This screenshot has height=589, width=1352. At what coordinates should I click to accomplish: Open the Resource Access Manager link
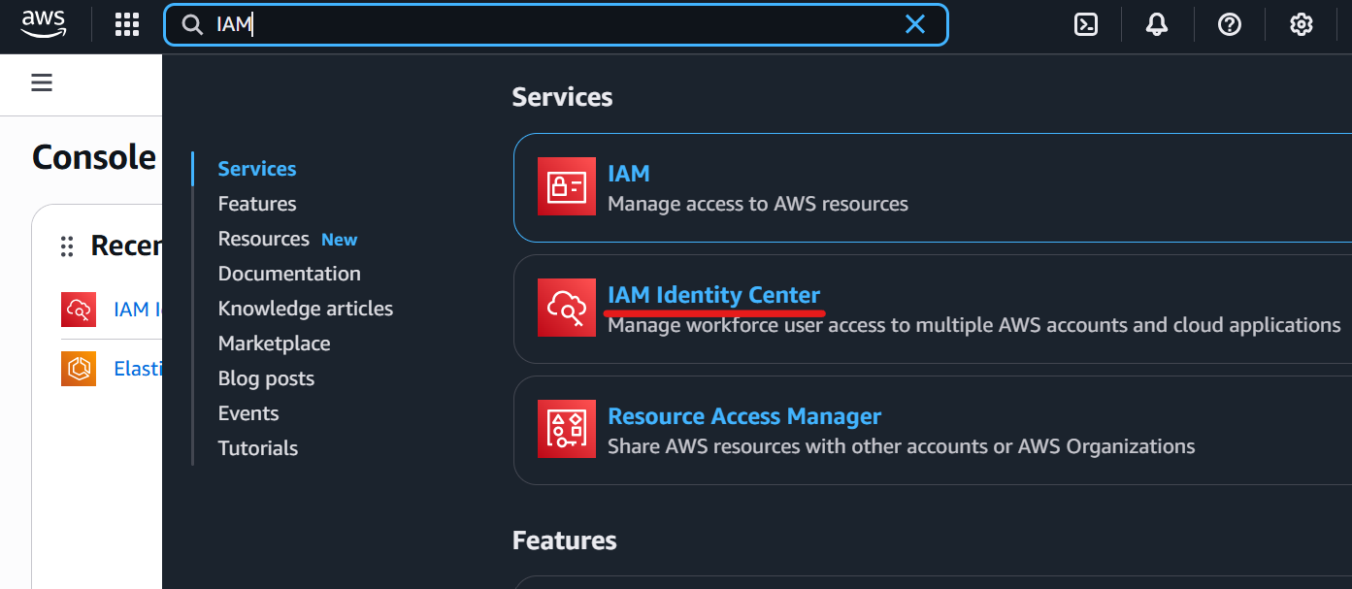click(744, 416)
